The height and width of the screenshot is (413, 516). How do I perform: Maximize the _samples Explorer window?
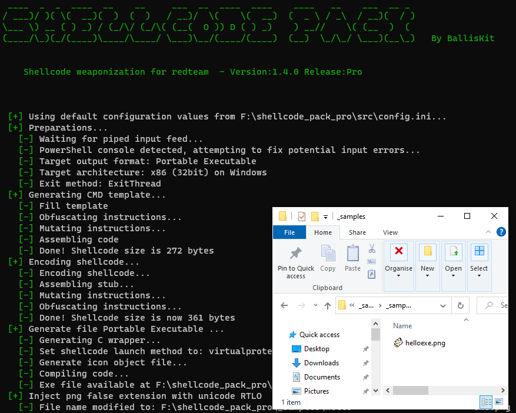coord(467,216)
